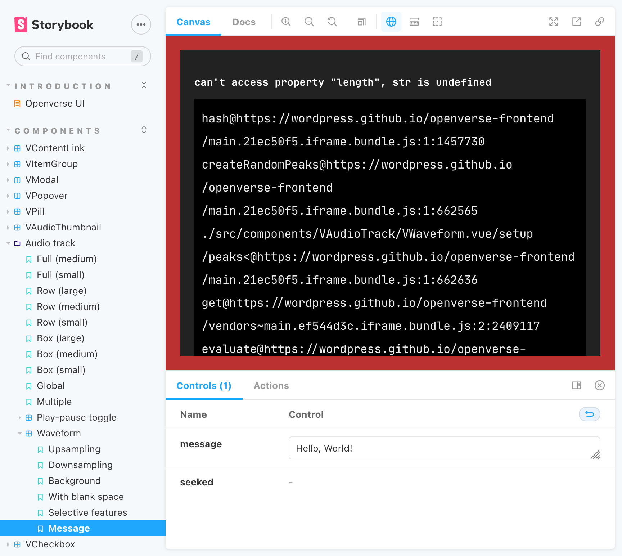Collapse the Introduction section arrow
Viewport: 622px width, 556px height.
pos(8,85)
